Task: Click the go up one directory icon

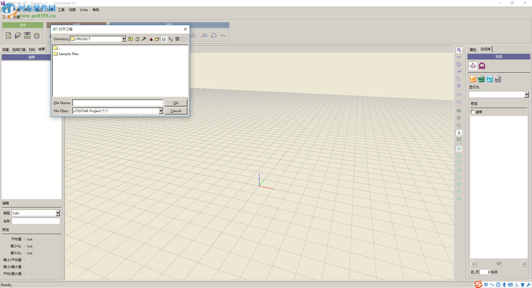Action: coord(131,39)
